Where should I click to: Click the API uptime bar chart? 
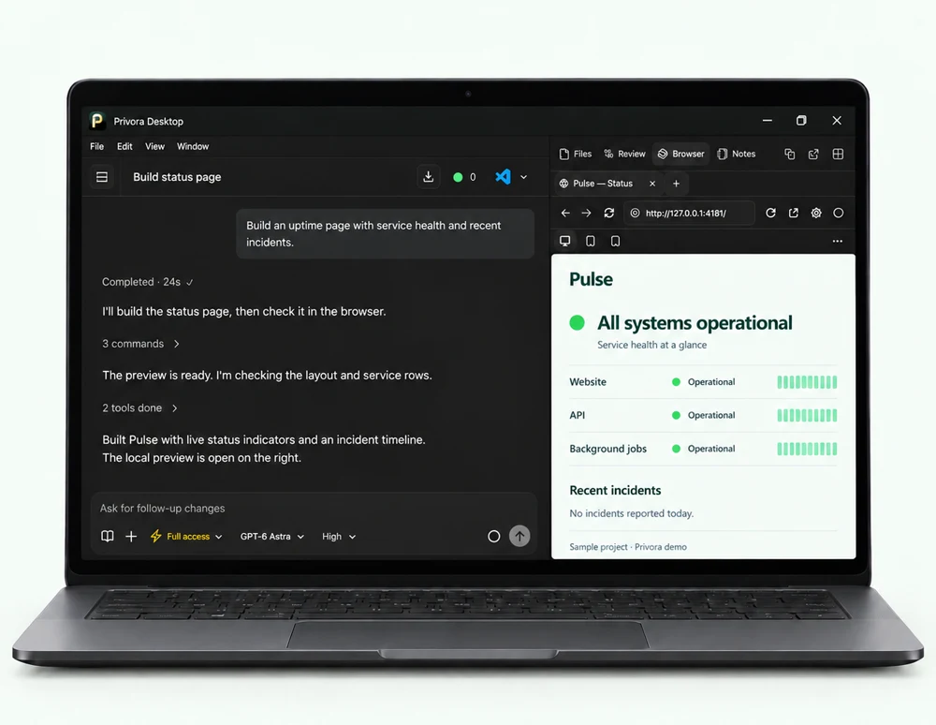click(x=807, y=416)
